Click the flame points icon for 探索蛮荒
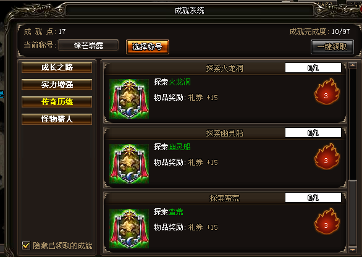 pyautogui.click(x=326, y=221)
